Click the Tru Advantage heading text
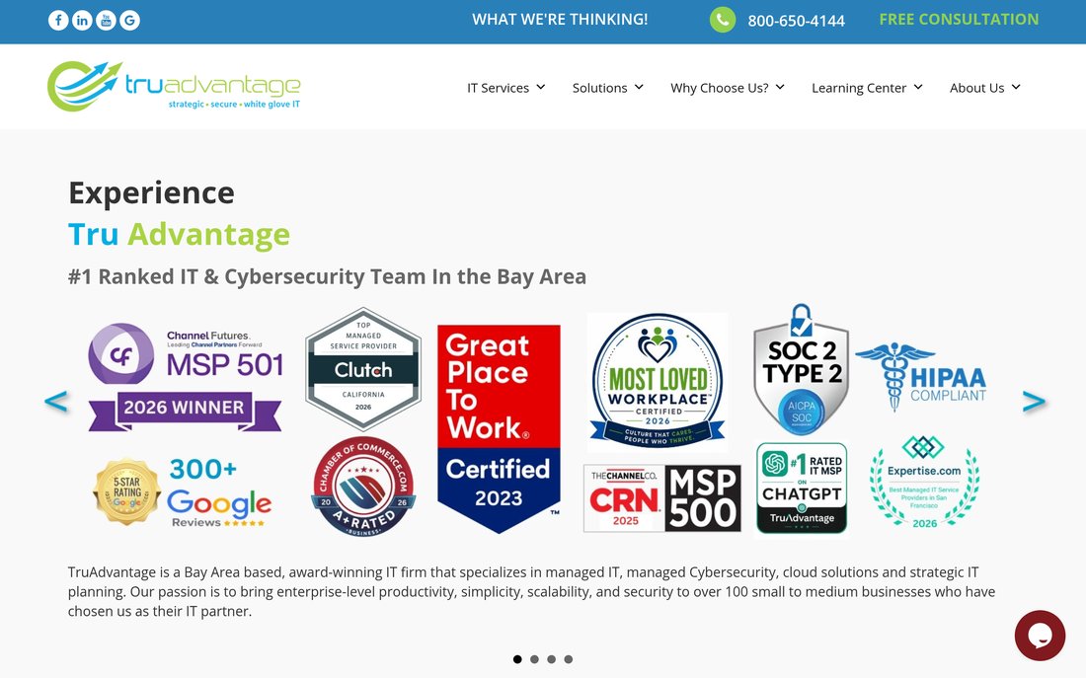Image resolution: width=1086 pixels, height=678 pixels. pyautogui.click(x=179, y=235)
